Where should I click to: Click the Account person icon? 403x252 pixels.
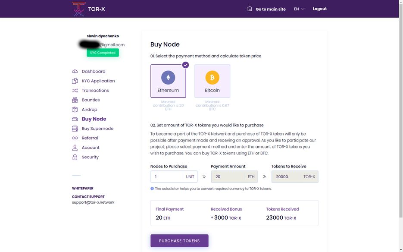75,148
